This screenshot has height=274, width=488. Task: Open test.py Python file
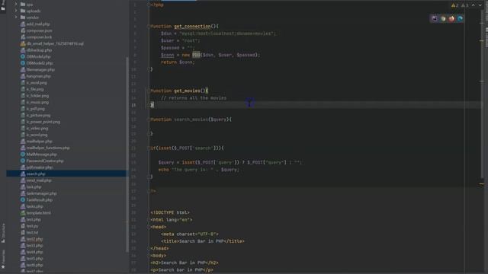coord(32,226)
